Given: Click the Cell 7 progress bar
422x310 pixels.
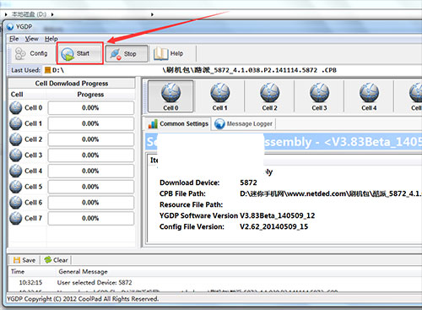Looking at the screenshot, I should pos(90,218).
